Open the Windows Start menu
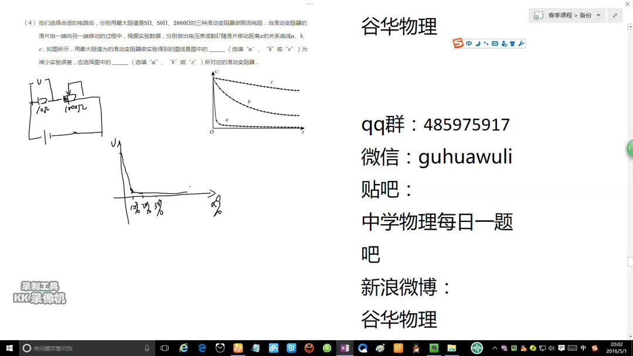This screenshot has width=633, height=356. pyautogui.click(x=9, y=348)
